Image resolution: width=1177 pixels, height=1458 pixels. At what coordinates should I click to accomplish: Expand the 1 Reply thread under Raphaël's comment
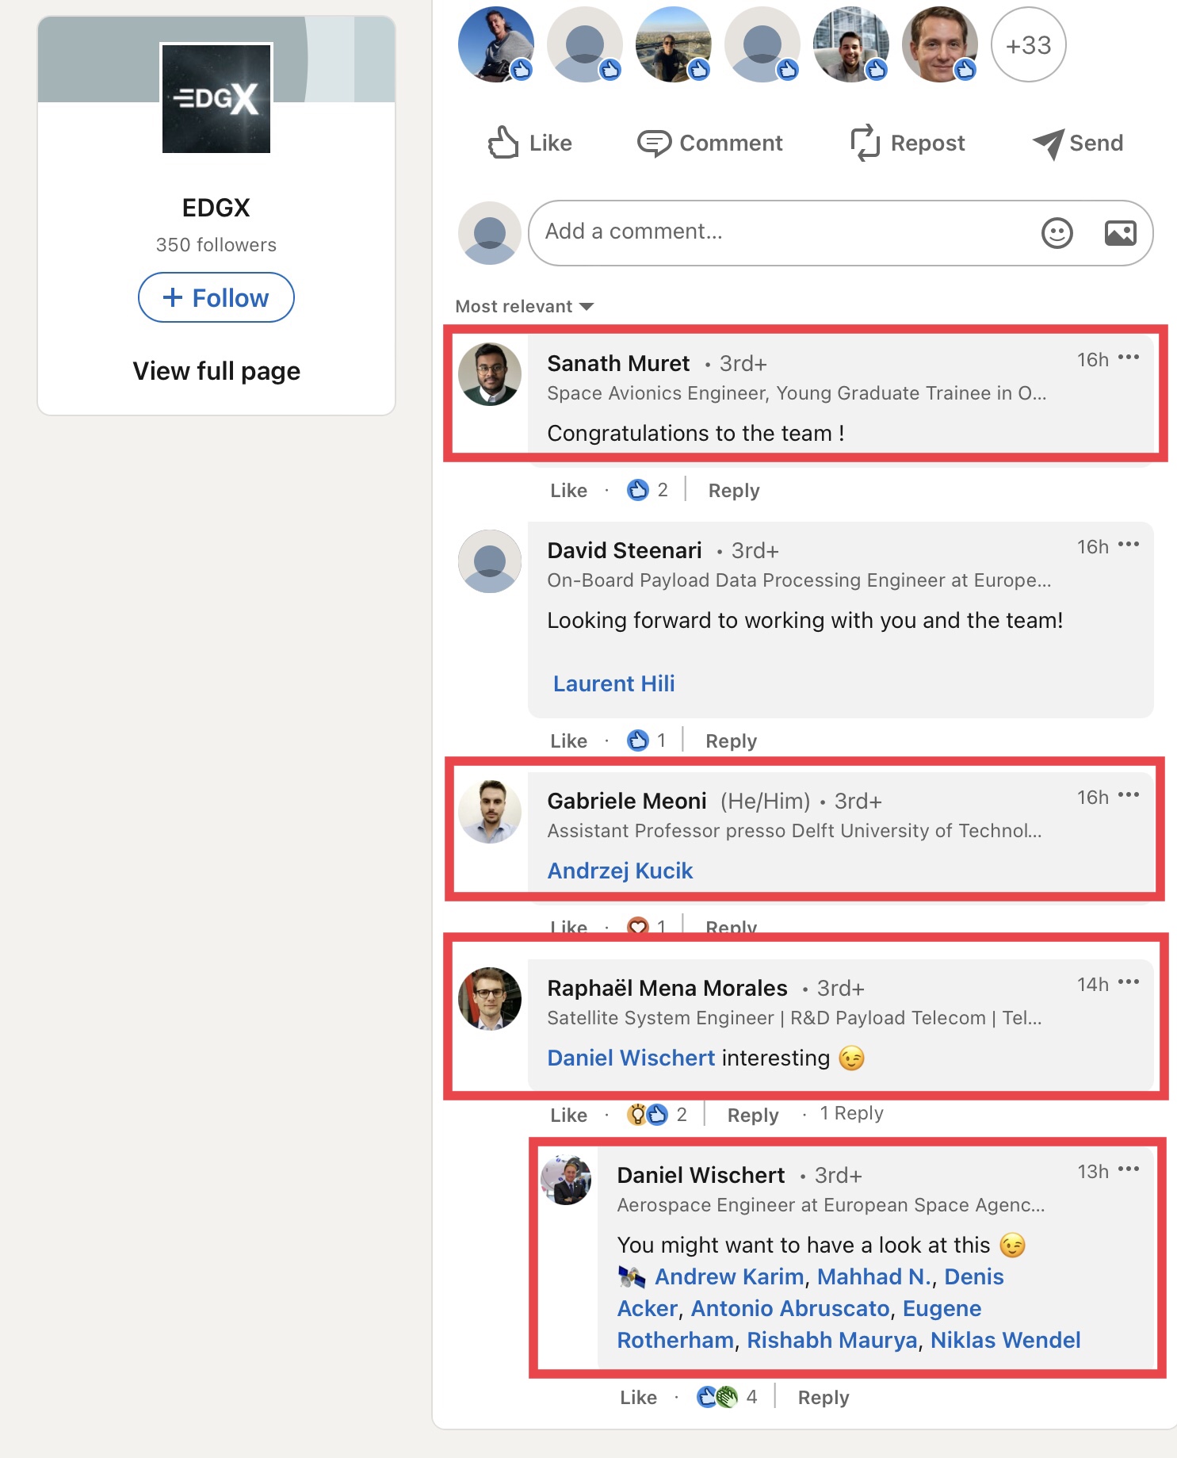tap(851, 1114)
